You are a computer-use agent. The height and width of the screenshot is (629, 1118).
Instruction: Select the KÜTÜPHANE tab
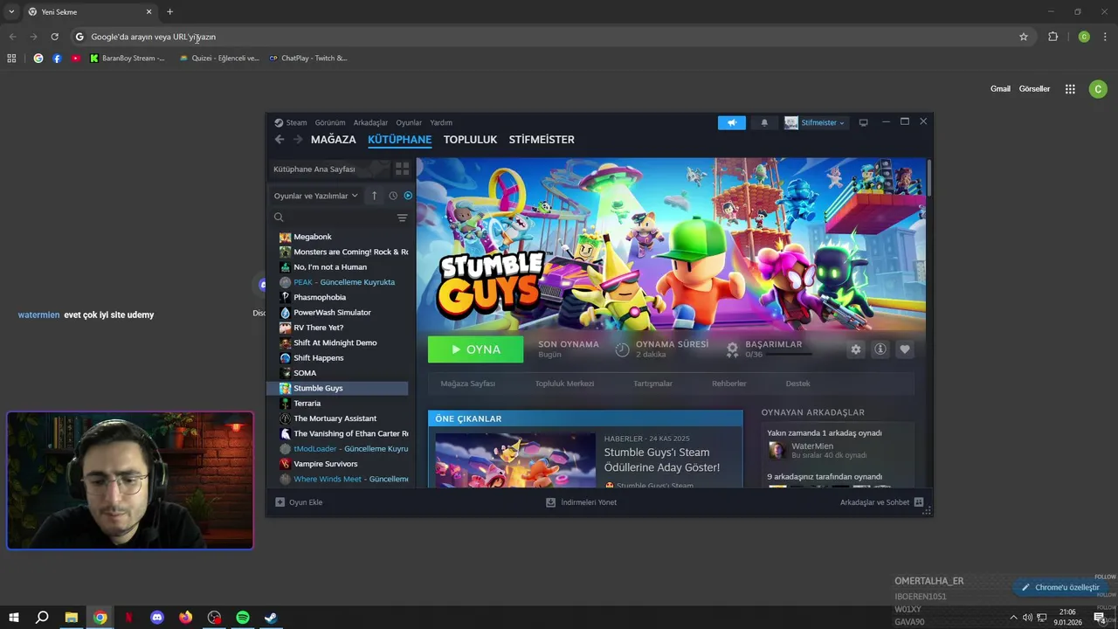pos(399,139)
